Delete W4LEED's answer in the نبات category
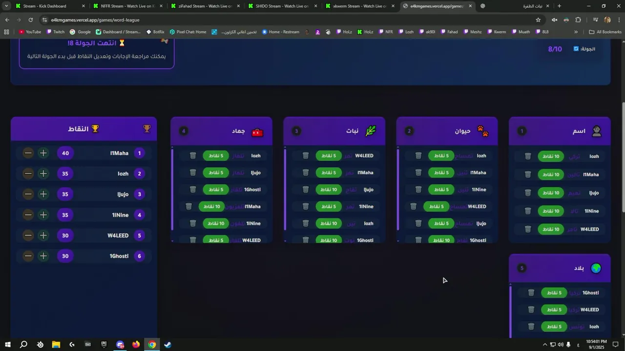Image resolution: width=625 pixels, height=351 pixels. point(306,156)
